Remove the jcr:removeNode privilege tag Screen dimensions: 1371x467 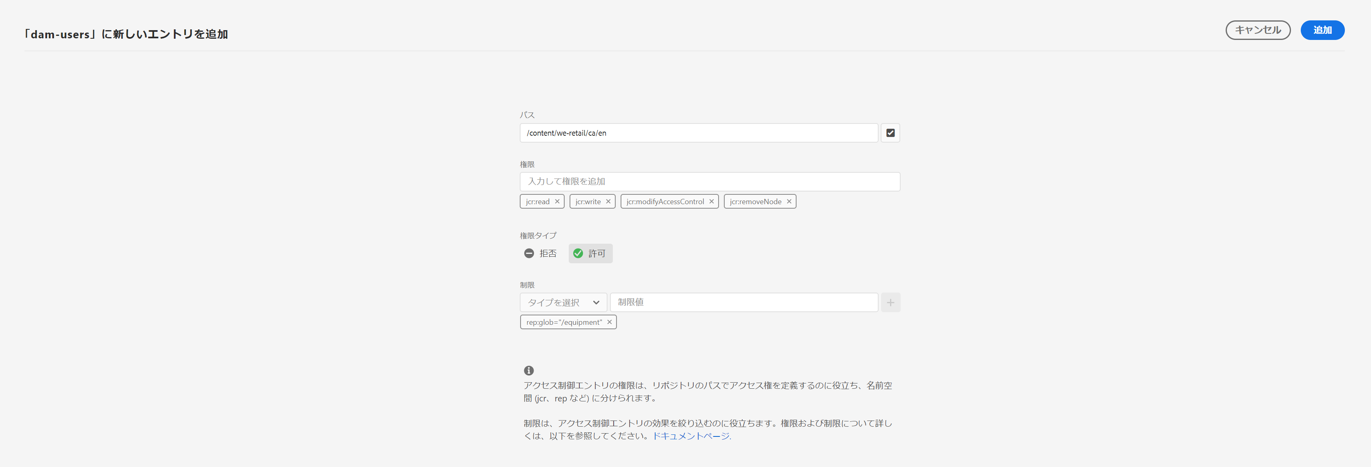coord(789,201)
